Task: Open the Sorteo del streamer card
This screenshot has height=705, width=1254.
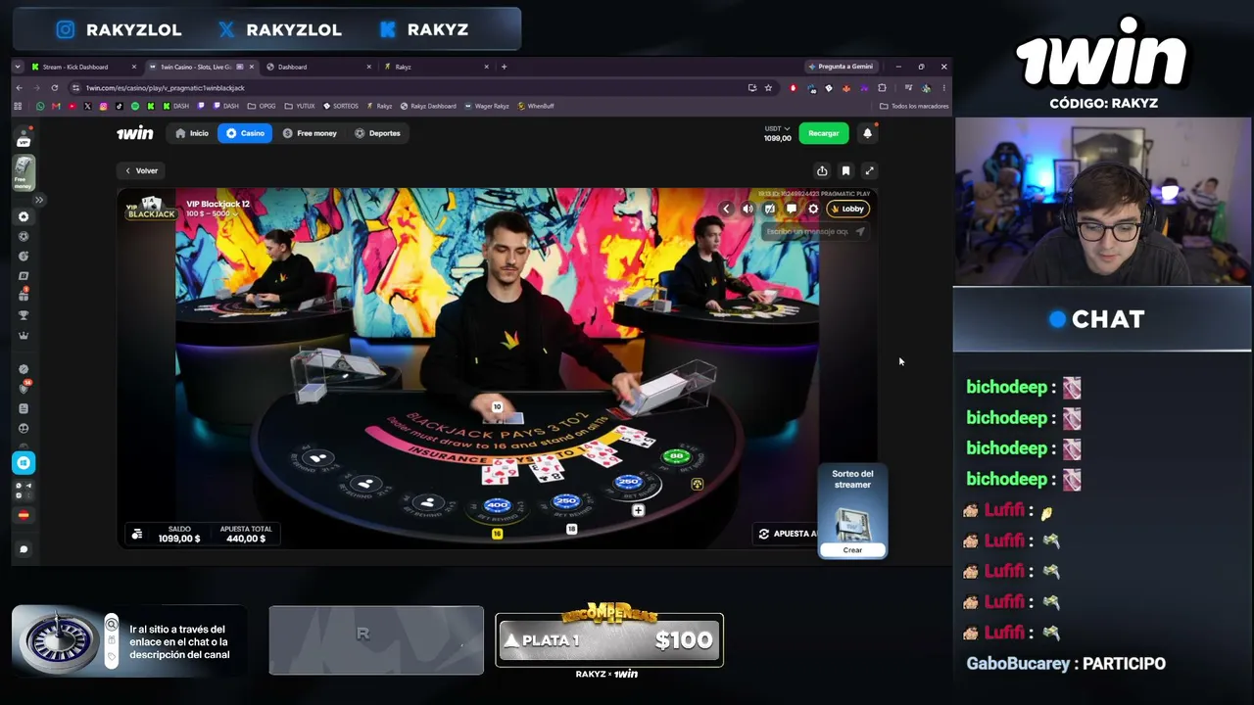Action: coord(852,510)
